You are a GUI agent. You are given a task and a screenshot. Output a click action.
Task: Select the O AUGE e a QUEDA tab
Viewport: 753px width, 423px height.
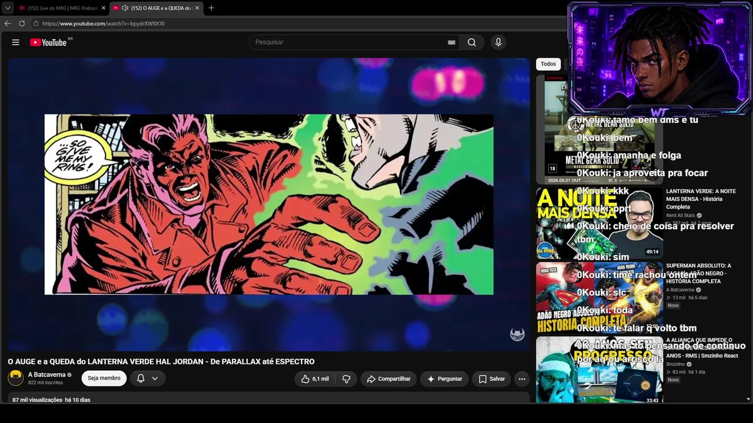[x=156, y=8]
